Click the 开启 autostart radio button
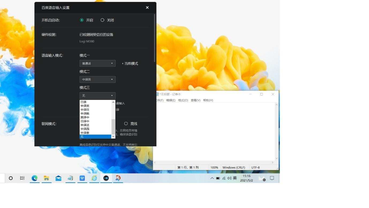369x208 pixels. pos(81,20)
